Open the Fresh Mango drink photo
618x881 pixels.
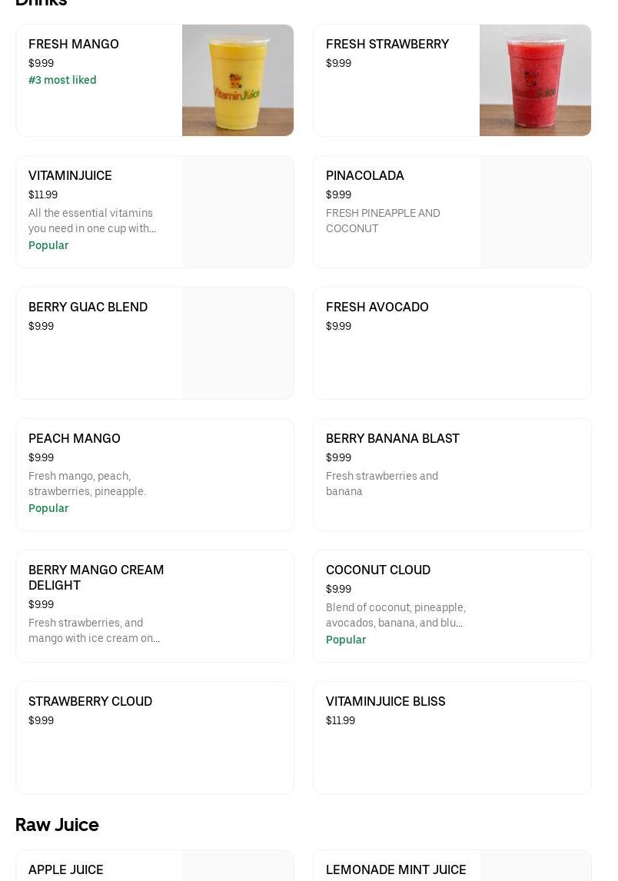pos(238,81)
